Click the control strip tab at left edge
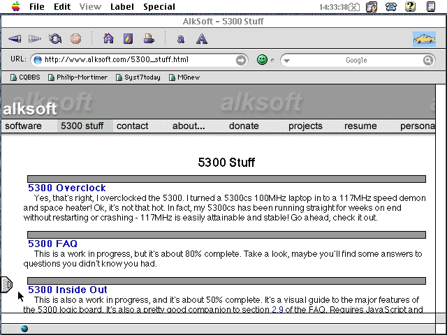The width and height of the screenshot is (447, 335). 6,284
